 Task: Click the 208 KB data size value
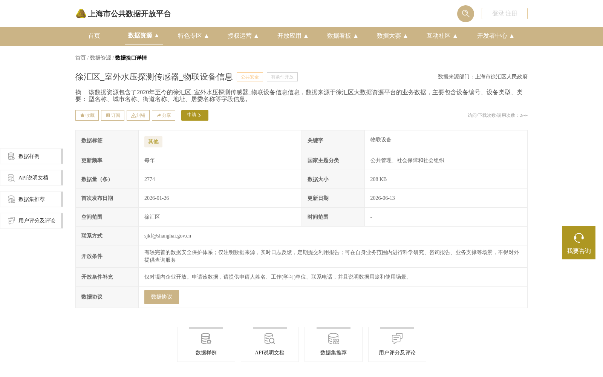378,179
